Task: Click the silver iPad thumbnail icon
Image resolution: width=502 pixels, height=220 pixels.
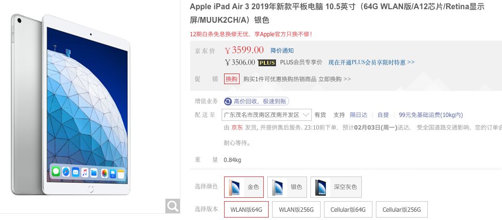Action: pos(277,187)
